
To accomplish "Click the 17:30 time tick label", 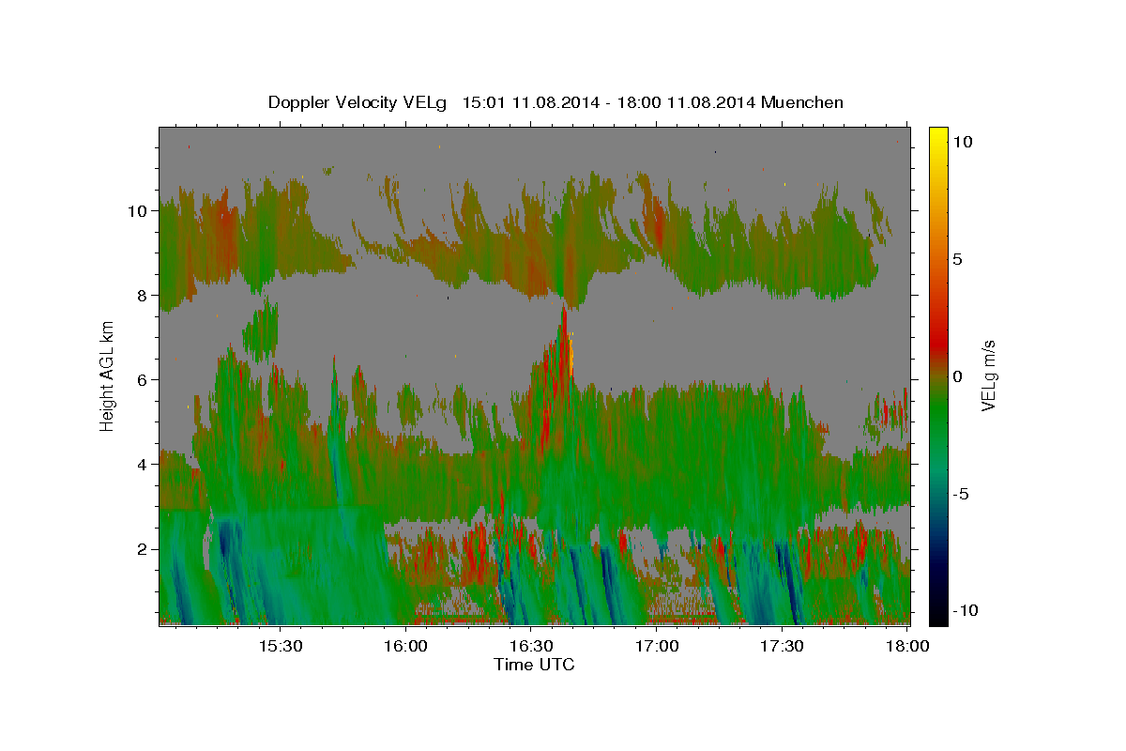I will point(782,646).
